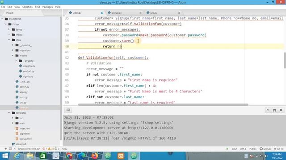Expand the inc folder
The image size is (286, 160).
coord(13,118)
